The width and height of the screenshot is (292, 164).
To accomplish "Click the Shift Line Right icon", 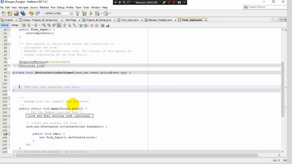I will (x=85, y=26).
